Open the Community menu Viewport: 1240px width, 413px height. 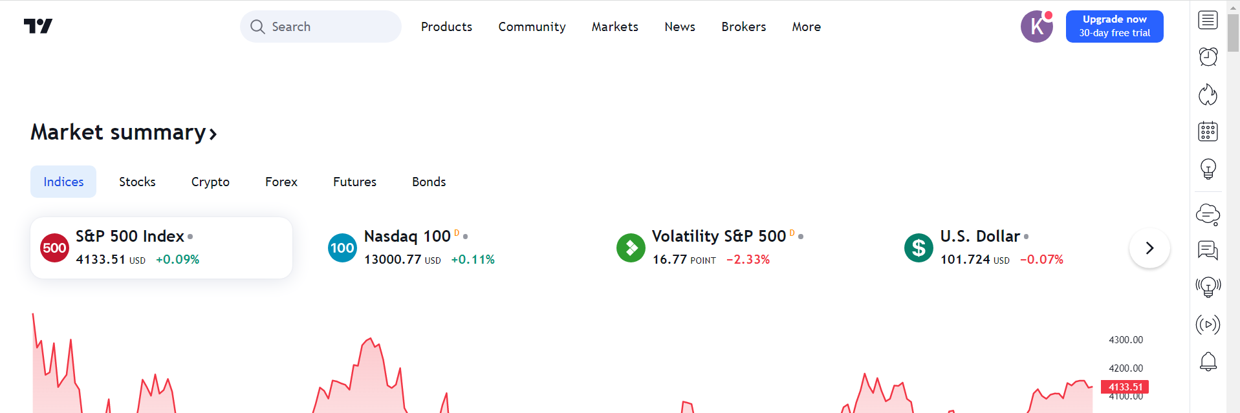point(532,26)
